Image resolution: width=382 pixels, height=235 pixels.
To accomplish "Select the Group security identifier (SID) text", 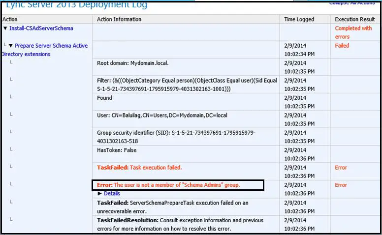I will (176, 137).
